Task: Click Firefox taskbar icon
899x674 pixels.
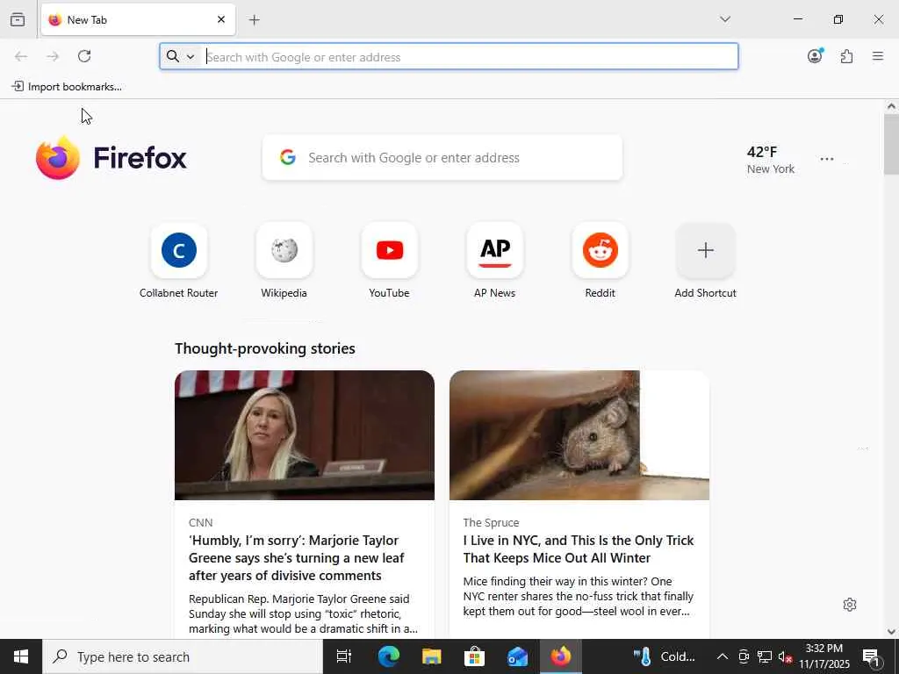Action: (x=561, y=656)
